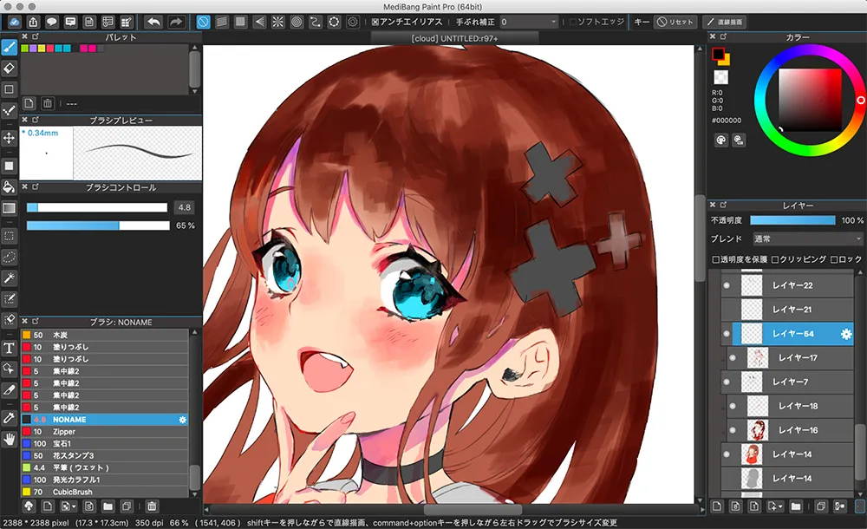The image size is (867, 529).
Task: Click the layer 不透明度 slider
Action: (x=792, y=220)
